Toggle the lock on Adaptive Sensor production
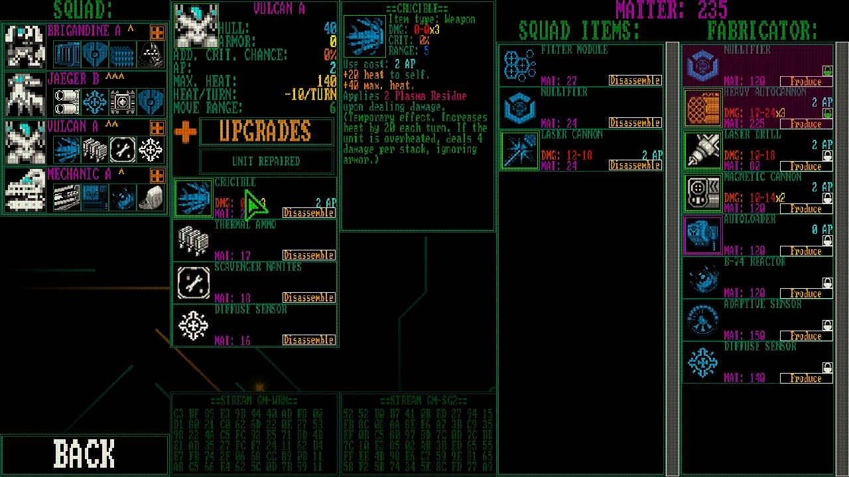The image size is (849, 477). (x=828, y=325)
